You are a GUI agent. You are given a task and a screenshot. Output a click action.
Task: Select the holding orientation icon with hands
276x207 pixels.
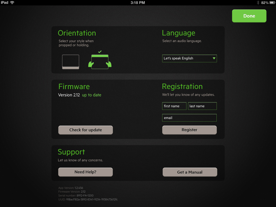click(100, 62)
